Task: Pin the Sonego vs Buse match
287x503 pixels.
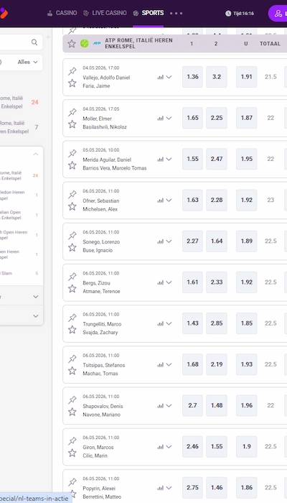Action: pos(72,236)
